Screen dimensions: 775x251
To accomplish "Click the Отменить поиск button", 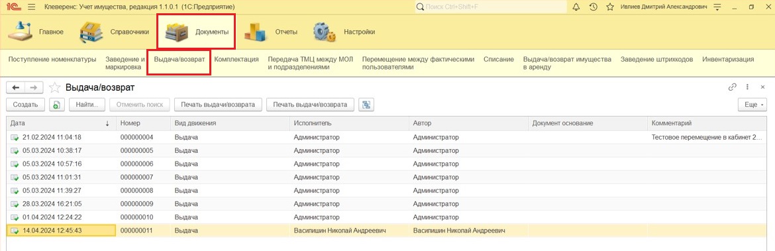I will point(140,105).
